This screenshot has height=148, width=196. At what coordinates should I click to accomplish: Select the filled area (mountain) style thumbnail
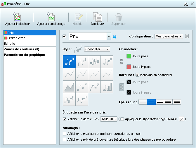point(69,87)
